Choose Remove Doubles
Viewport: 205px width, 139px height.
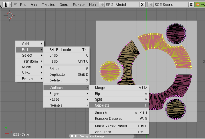click(119, 119)
